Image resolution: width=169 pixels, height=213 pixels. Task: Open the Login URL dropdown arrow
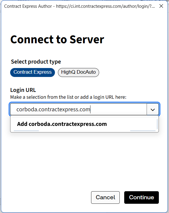pos(153,109)
